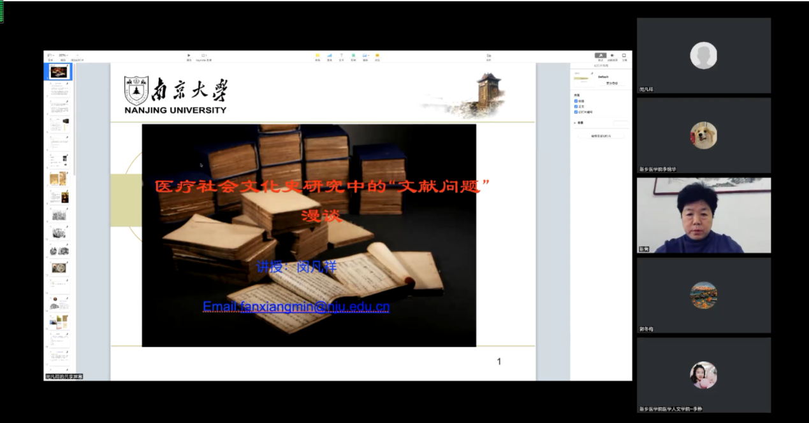Toggle the Body (正文) checkbox
This screenshot has height=423, width=809.
pos(576,106)
